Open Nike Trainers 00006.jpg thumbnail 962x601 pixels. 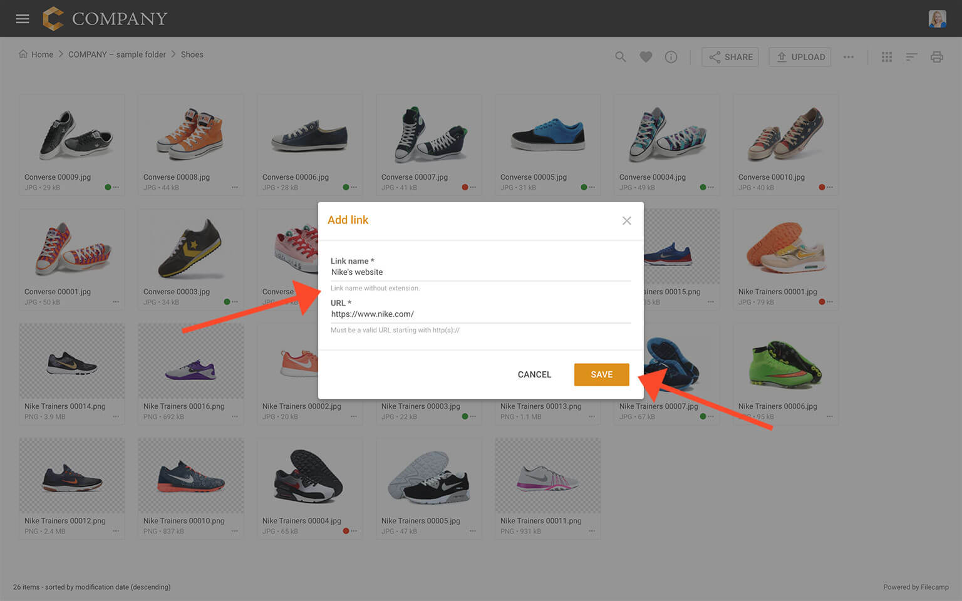(785, 361)
